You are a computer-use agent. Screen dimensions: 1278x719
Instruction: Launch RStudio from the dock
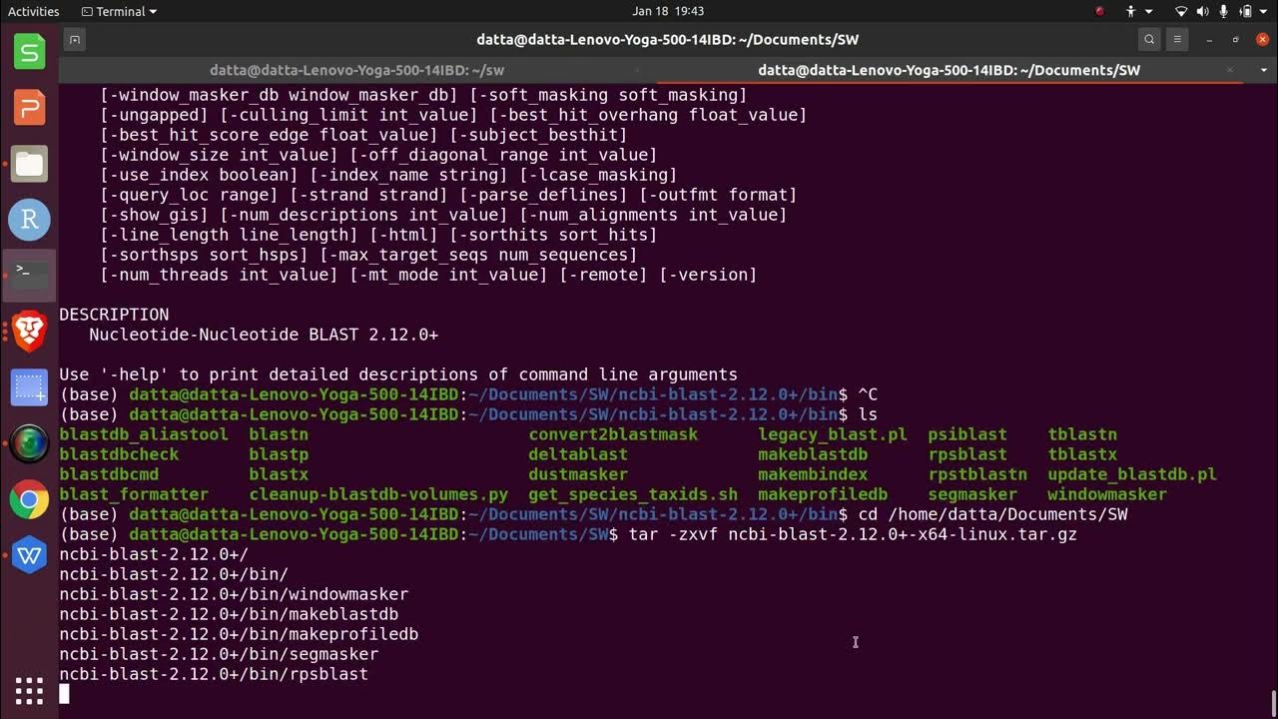[x=29, y=219]
